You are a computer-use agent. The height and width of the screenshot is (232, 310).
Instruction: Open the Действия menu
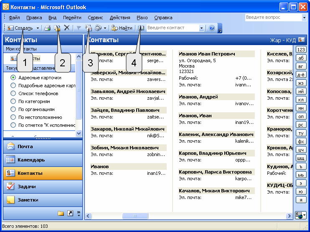click(x=120, y=18)
